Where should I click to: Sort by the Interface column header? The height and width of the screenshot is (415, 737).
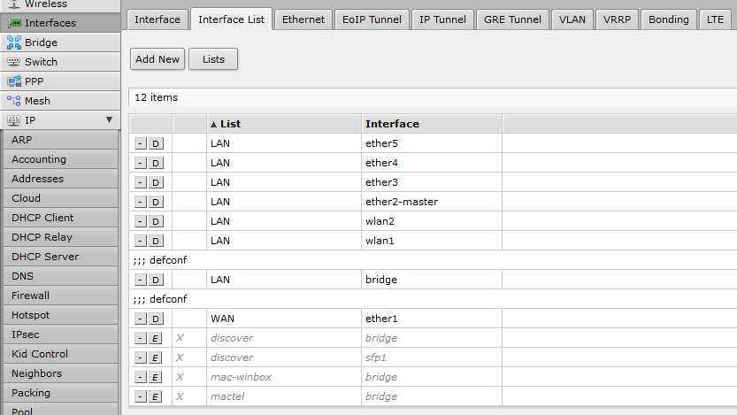[x=432, y=124]
